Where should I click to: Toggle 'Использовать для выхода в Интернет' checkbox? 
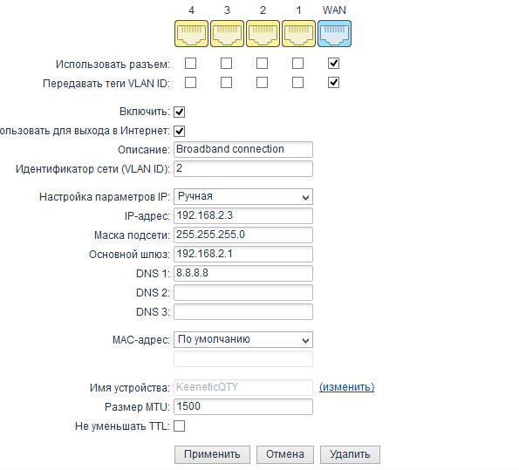180,131
